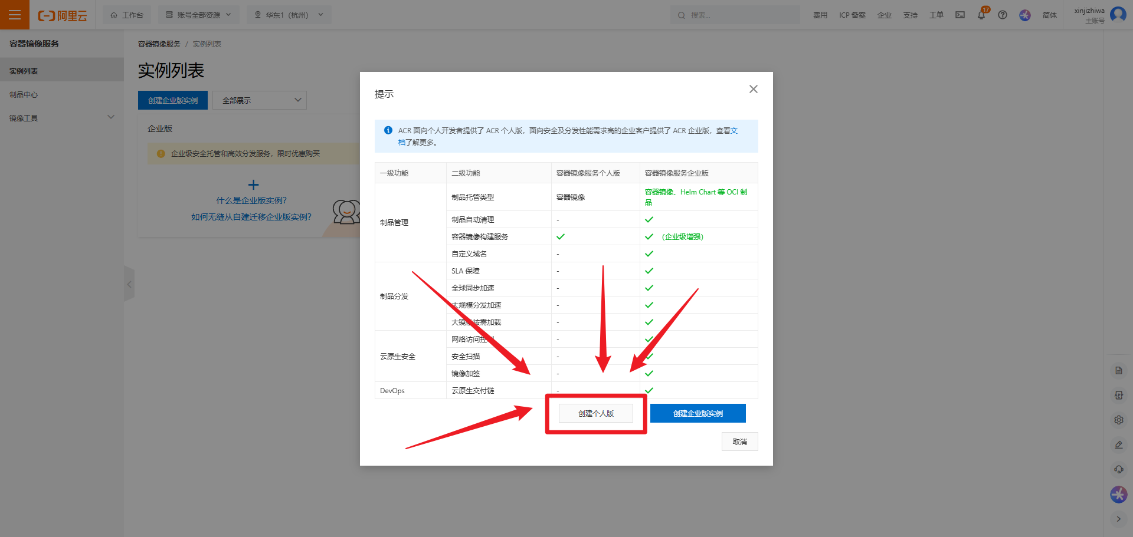Expand the 镜像工具 sidebar group
This screenshot has width=1133, height=537.
tap(62, 118)
